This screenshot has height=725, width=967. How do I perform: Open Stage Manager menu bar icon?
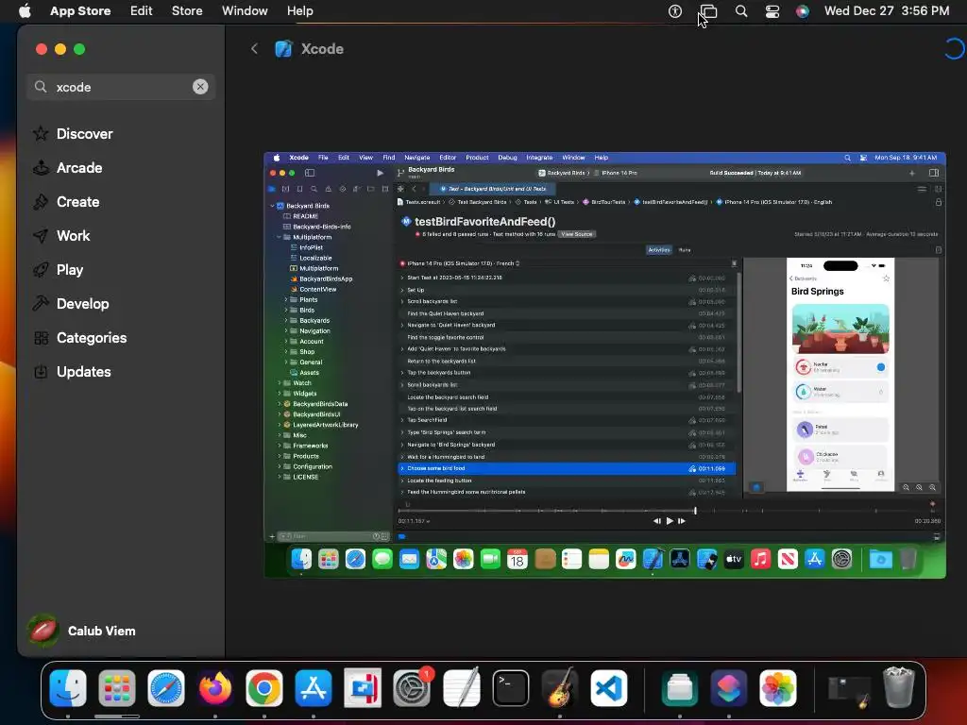708,11
